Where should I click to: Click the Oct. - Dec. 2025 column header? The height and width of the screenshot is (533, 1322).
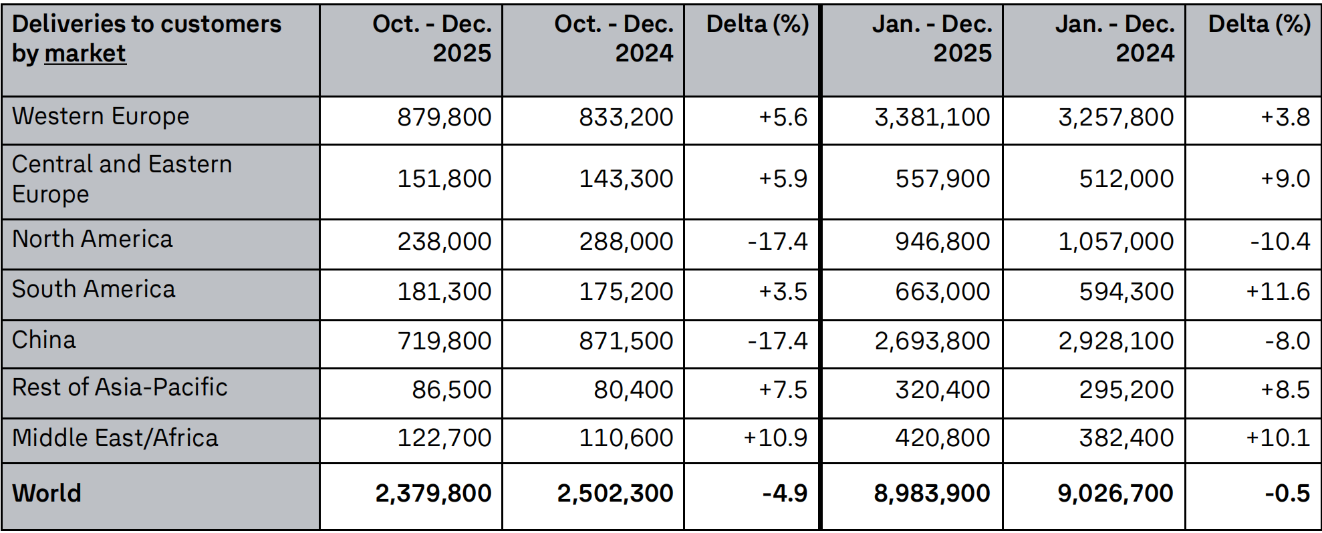point(432,39)
